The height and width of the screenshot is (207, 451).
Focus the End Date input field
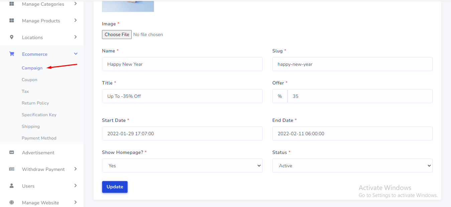(x=352, y=134)
